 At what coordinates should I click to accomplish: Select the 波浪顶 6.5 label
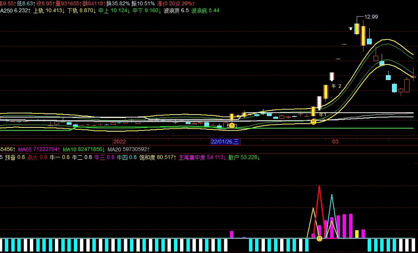(176, 11)
